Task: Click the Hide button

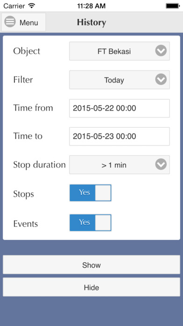Action: (91, 287)
